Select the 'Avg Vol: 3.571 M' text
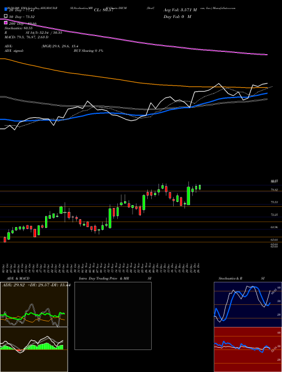The image size is (282, 372). pos(180,10)
